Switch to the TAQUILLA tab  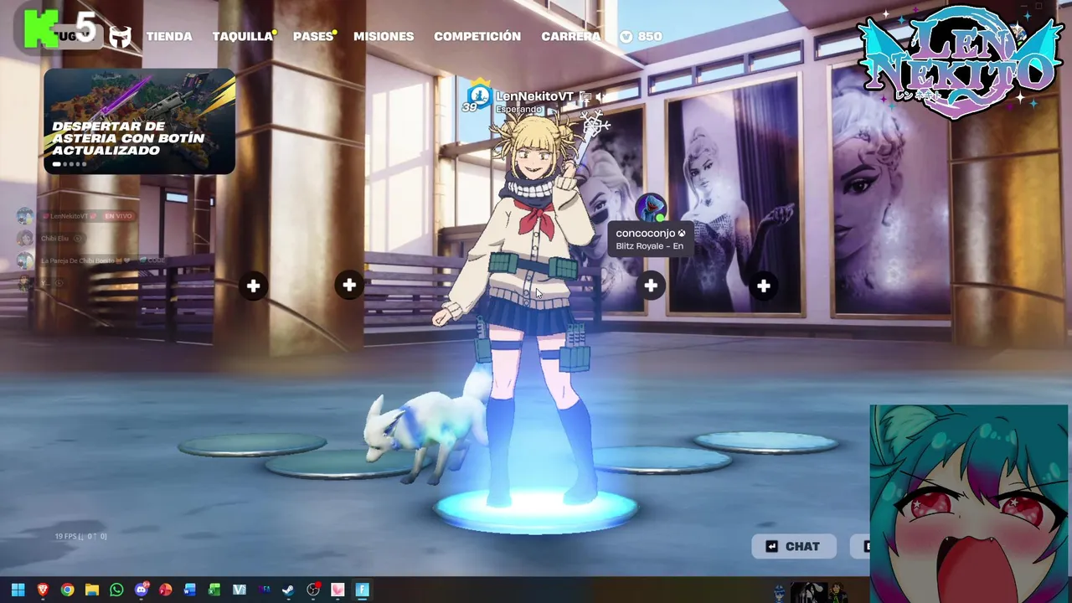tap(242, 37)
